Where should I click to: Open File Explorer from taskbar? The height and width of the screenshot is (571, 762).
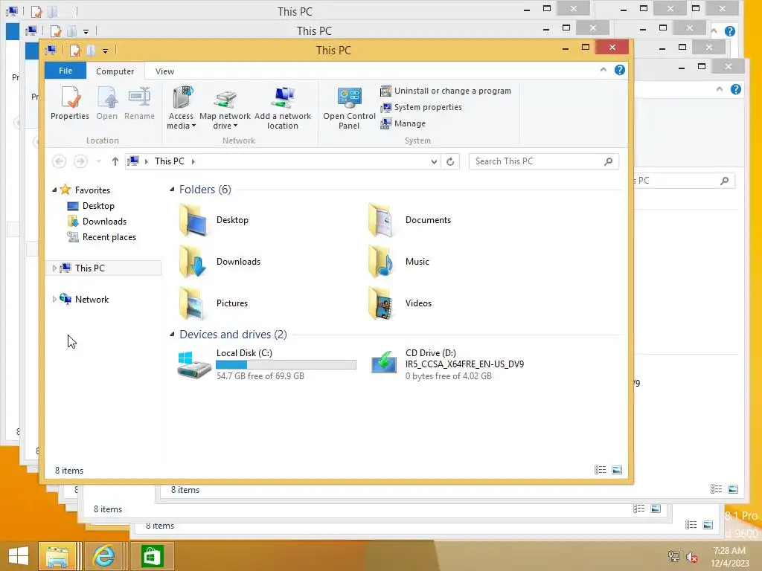click(x=57, y=556)
